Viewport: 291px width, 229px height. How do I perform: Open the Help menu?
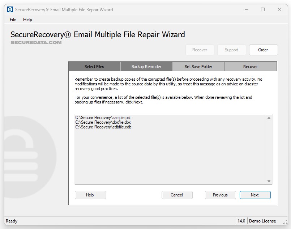click(27, 20)
